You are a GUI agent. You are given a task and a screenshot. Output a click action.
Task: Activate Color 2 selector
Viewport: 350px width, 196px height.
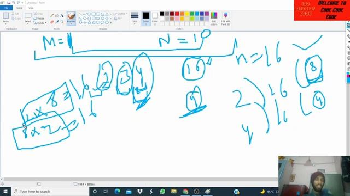[x=155, y=19]
